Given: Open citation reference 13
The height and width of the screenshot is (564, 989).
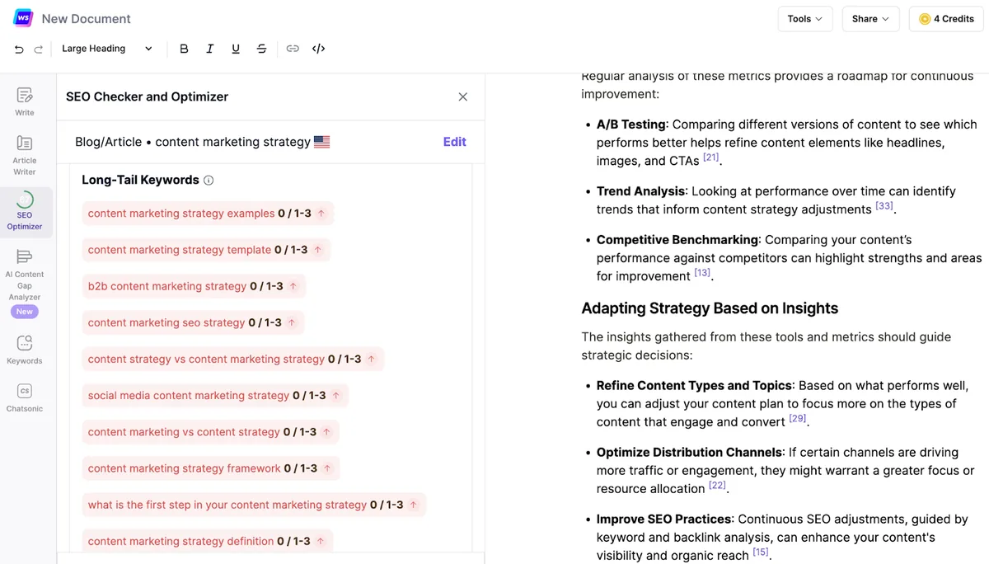Looking at the screenshot, I should [x=702, y=272].
